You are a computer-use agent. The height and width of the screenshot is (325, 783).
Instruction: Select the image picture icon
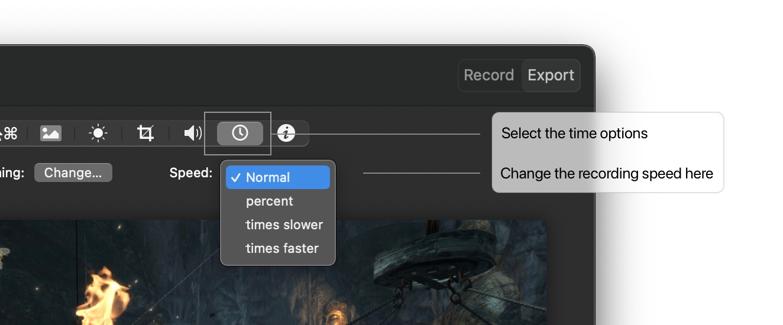coord(51,133)
